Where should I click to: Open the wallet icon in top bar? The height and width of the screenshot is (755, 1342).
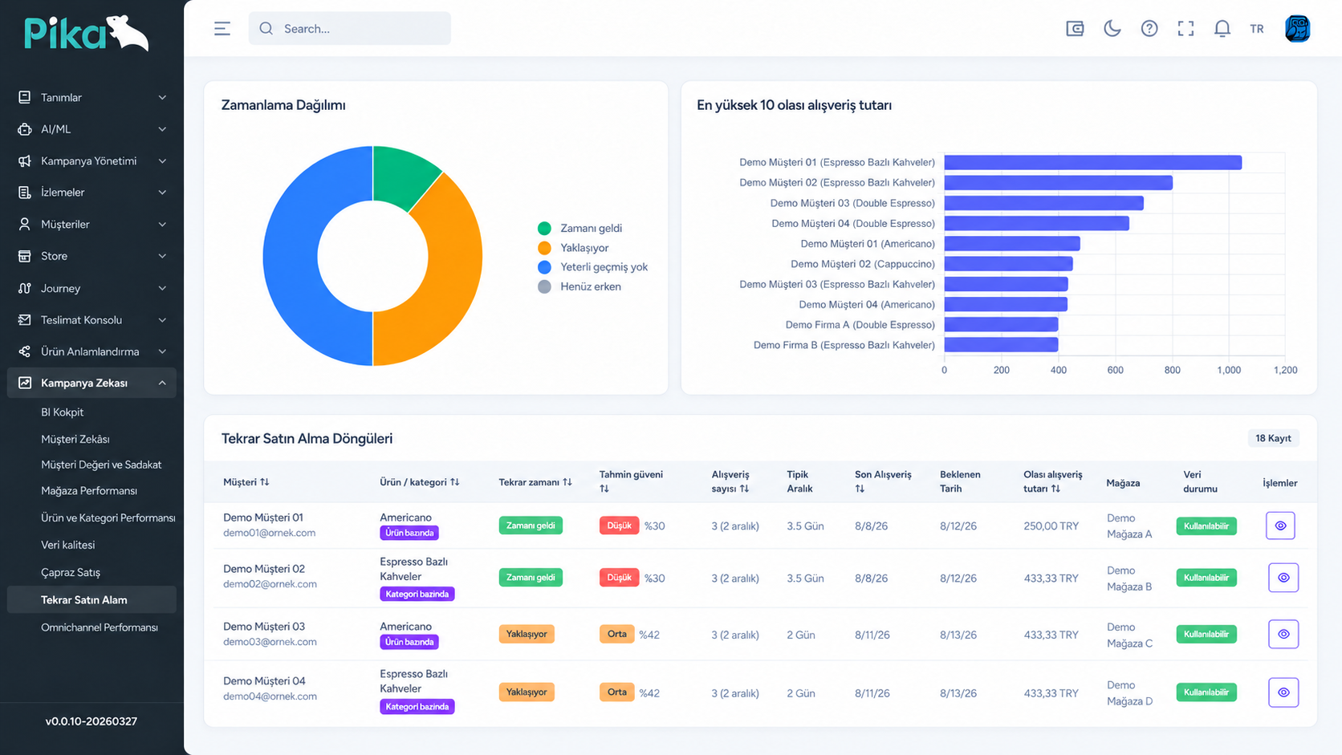tap(1075, 29)
